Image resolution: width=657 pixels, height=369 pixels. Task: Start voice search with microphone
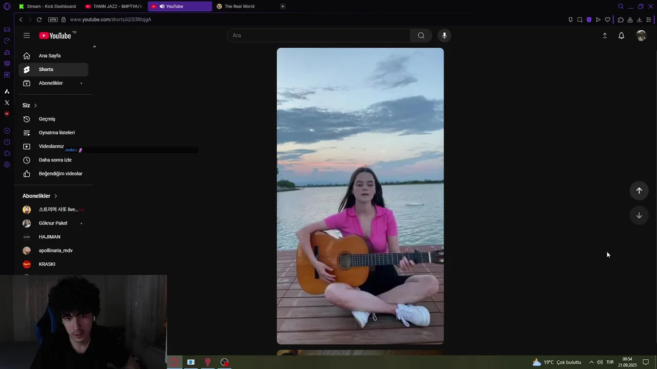coord(445,35)
